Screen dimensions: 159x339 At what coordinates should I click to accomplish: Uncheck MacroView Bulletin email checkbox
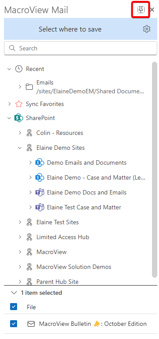pos(14,324)
